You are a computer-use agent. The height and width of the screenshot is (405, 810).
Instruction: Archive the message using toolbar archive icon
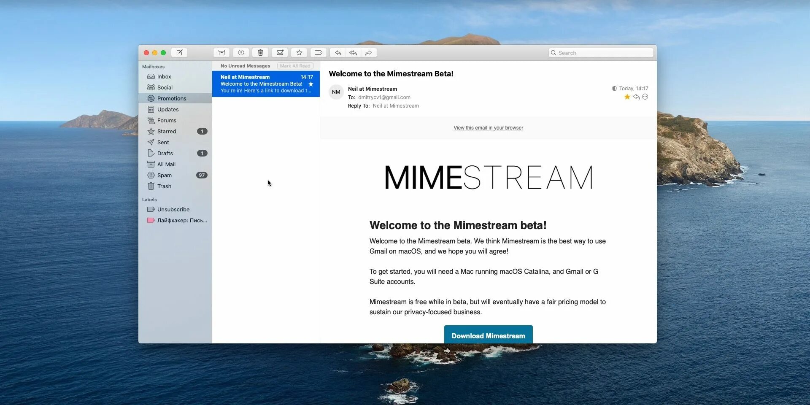(221, 53)
